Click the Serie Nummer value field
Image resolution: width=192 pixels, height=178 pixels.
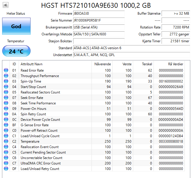(x=99, y=20)
